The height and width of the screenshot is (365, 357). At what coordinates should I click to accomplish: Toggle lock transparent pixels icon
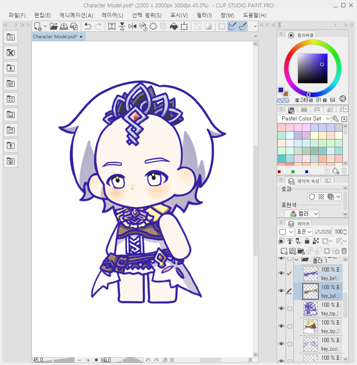(x=316, y=241)
